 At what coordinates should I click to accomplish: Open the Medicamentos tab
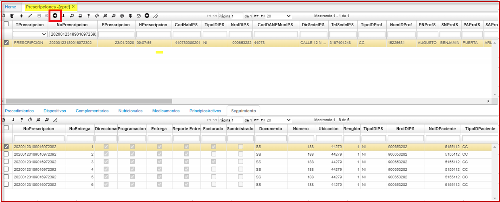[x=166, y=111]
